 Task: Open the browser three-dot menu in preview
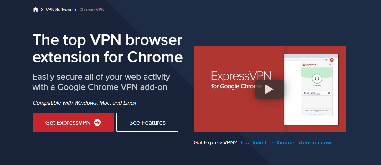point(337,60)
